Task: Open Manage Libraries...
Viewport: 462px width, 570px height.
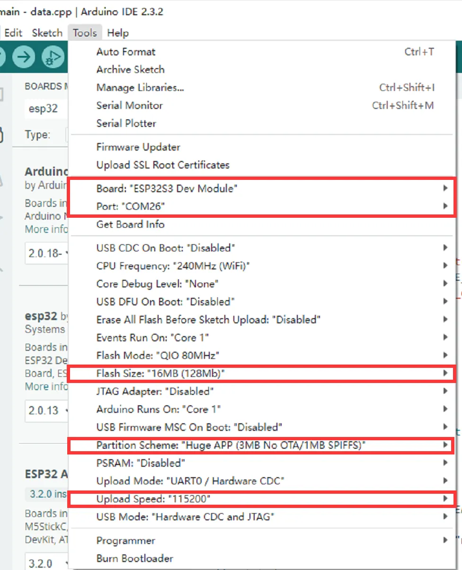Action: point(262,88)
